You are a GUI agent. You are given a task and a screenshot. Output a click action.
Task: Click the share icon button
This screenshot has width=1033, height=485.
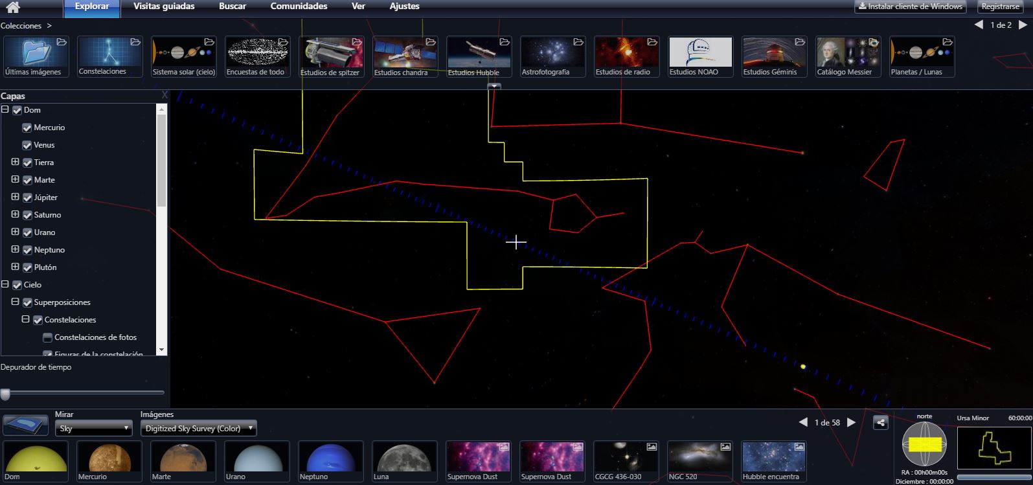[880, 423]
